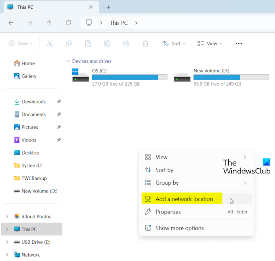Click the Delete trash can icon
Image resolution: width=275 pixels, height=261 pixels.
(x=145, y=44)
